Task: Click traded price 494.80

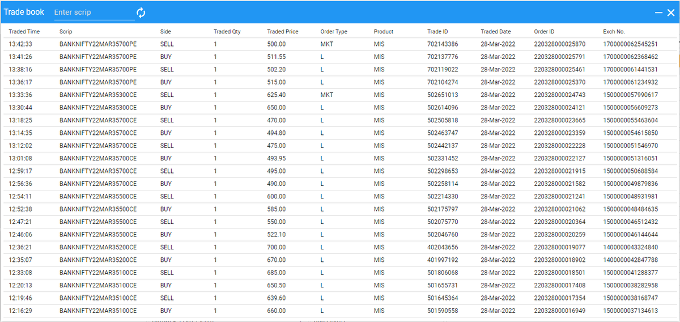Action: click(x=276, y=133)
